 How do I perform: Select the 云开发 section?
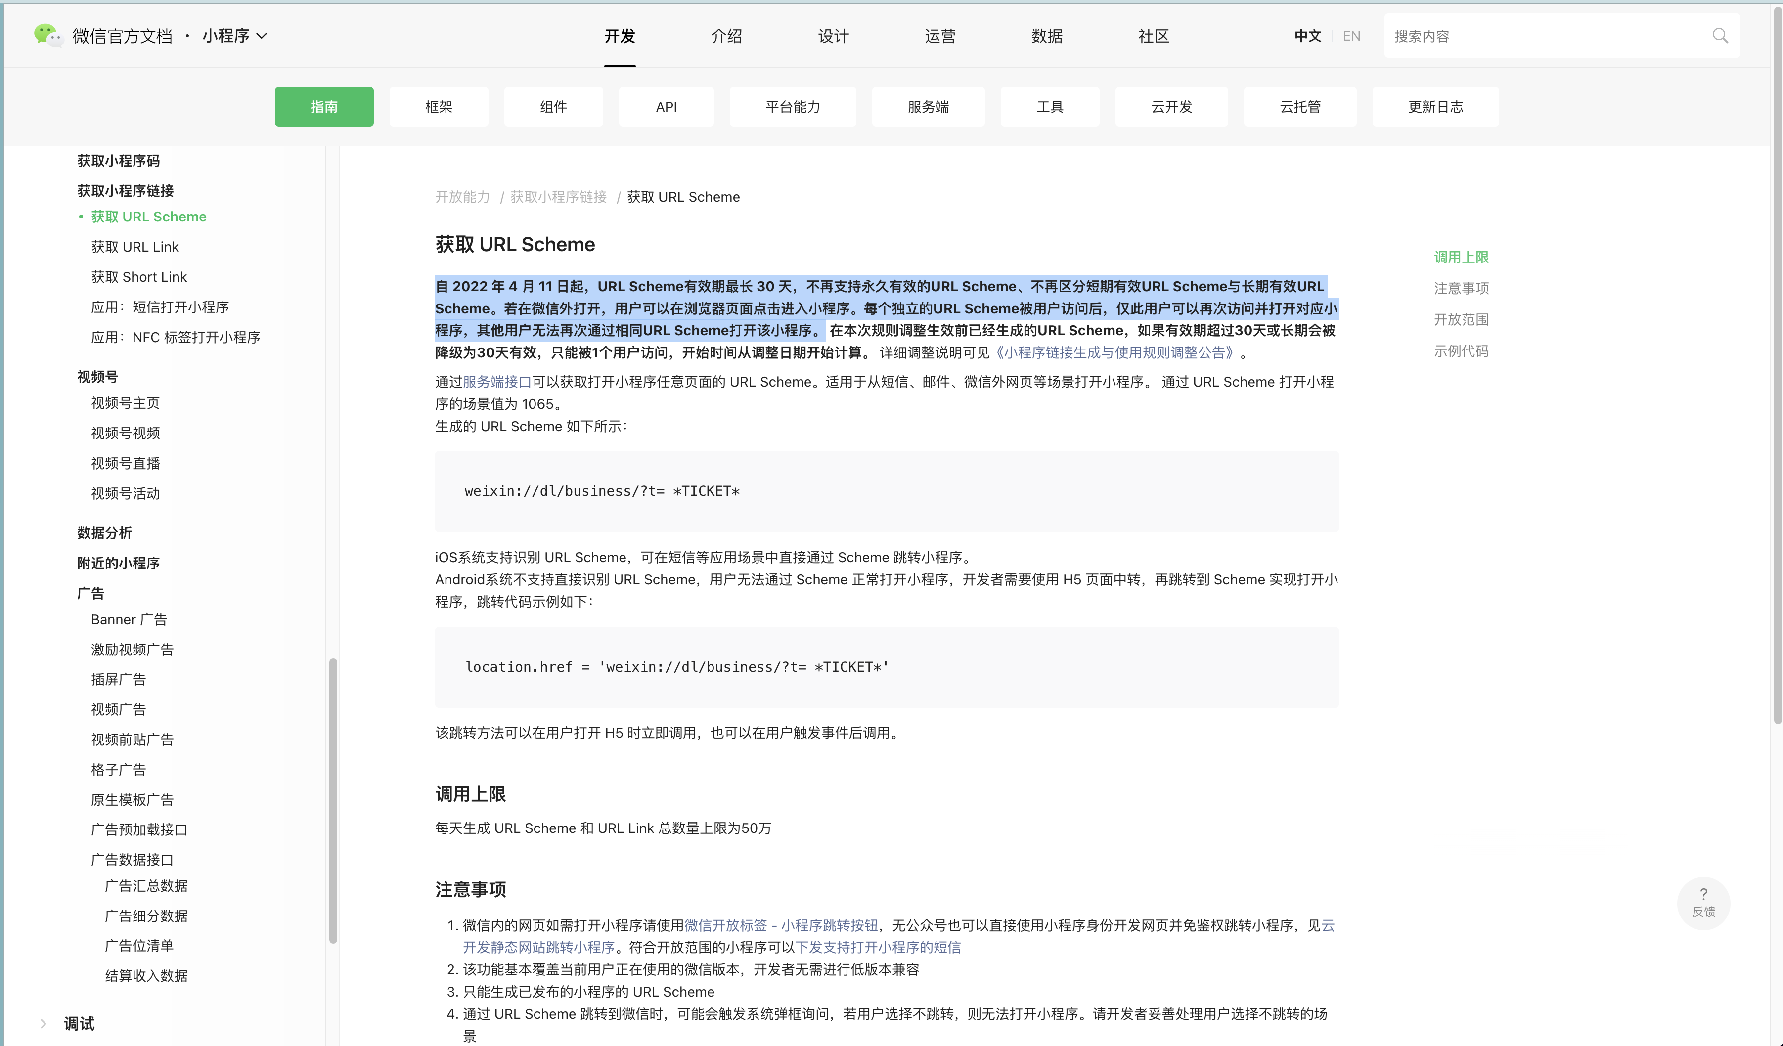1172,107
